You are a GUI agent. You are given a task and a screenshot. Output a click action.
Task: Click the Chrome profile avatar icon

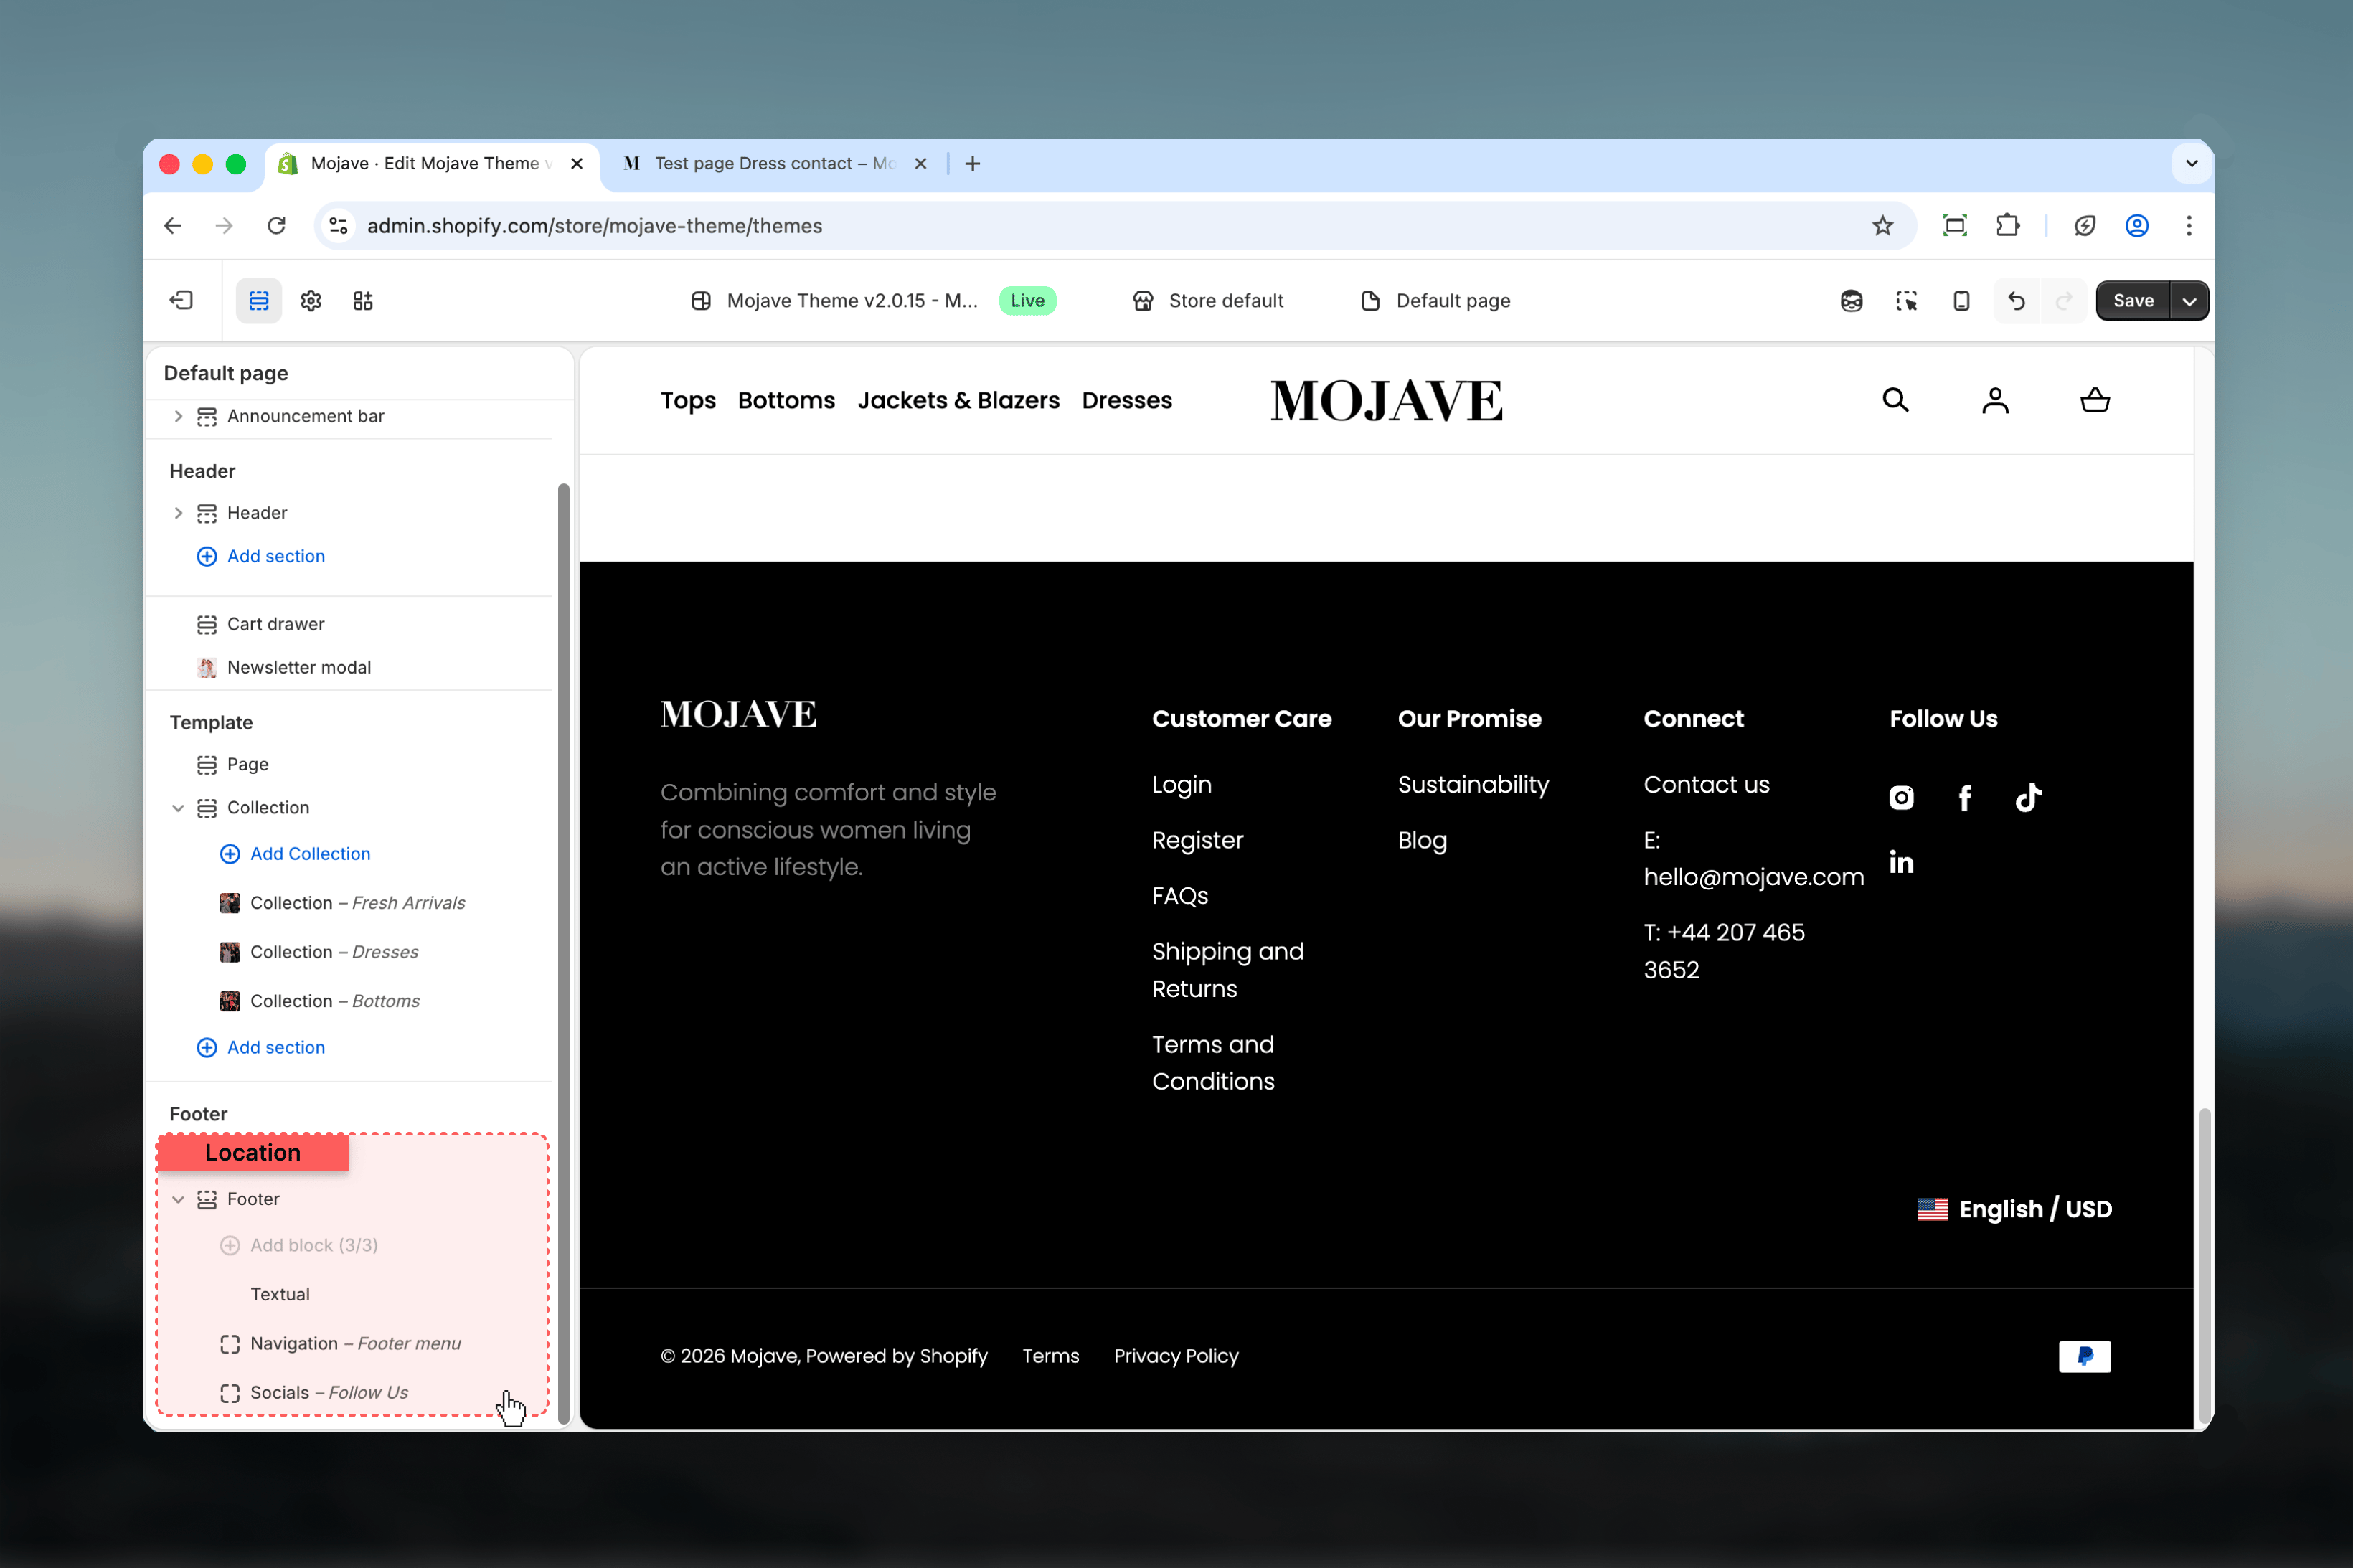2136,225
